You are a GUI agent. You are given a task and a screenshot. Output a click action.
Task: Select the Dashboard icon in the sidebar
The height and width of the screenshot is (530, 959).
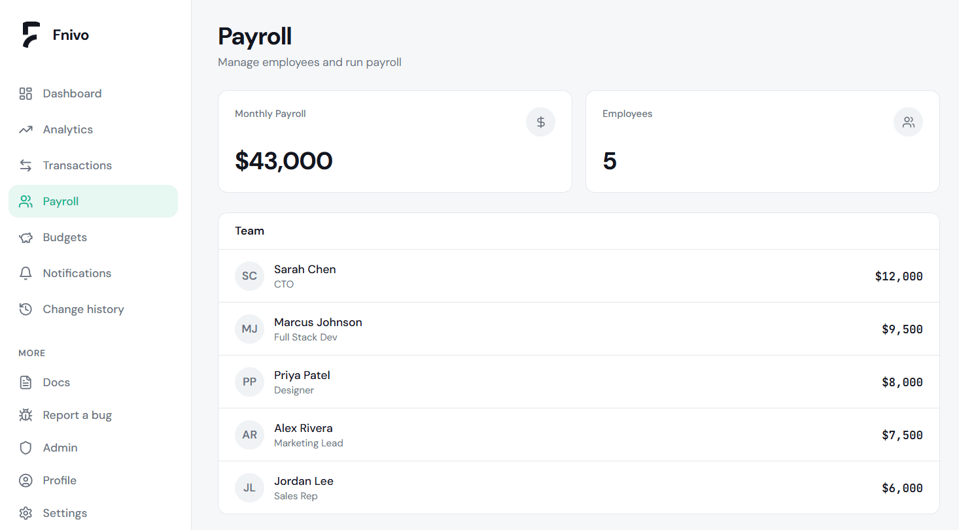[x=26, y=93]
